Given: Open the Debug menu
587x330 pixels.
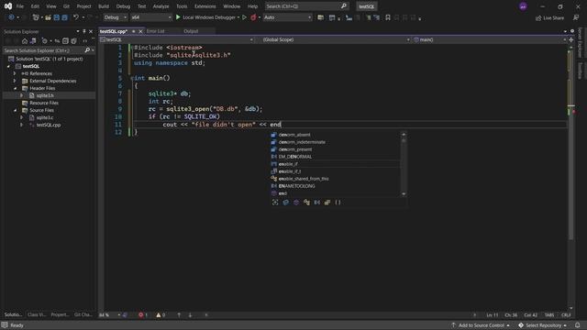Looking at the screenshot, I should [x=123, y=6].
